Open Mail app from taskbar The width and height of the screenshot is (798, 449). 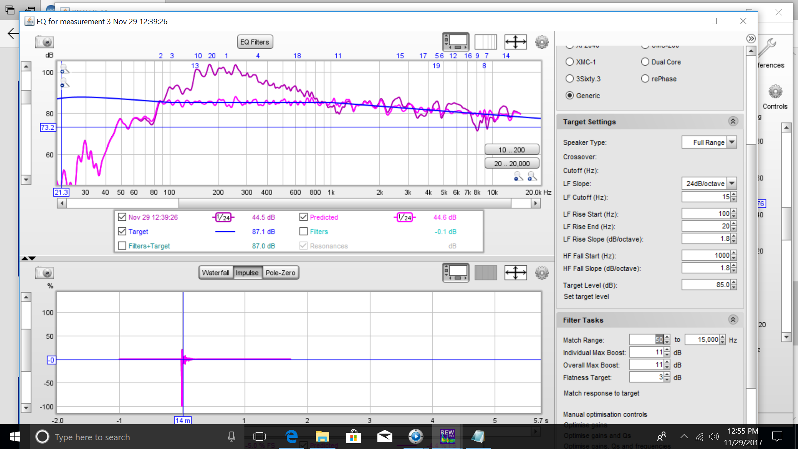[384, 437]
